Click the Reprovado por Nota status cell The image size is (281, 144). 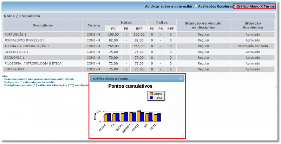click(x=253, y=46)
